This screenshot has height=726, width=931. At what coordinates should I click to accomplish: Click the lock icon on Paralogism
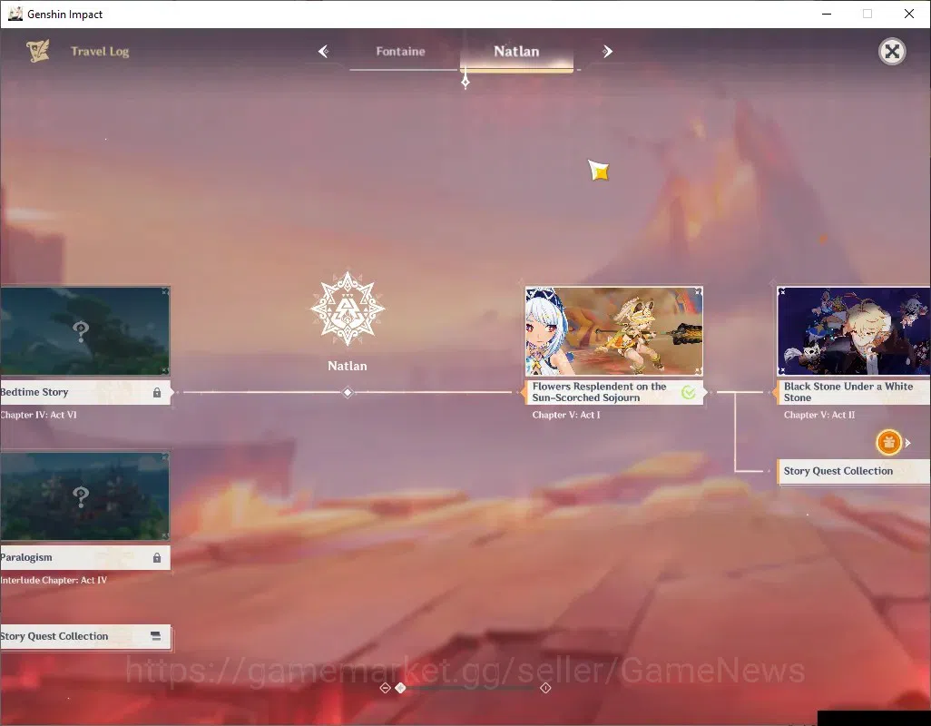pos(157,557)
